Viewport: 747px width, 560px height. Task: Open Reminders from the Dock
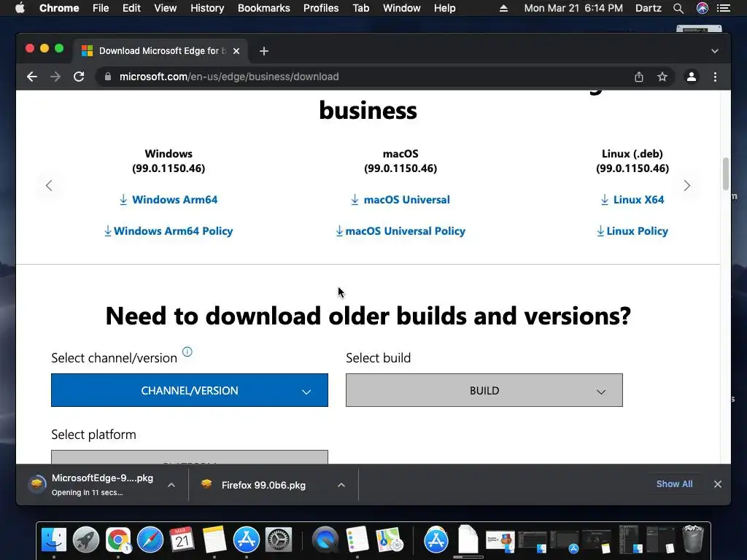[x=357, y=540]
